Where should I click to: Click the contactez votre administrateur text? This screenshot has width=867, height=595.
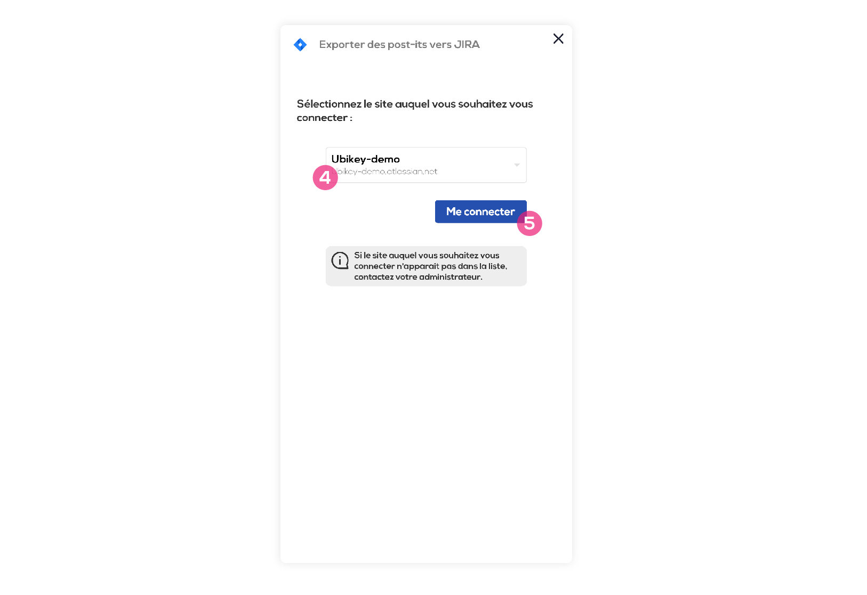point(418,277)
